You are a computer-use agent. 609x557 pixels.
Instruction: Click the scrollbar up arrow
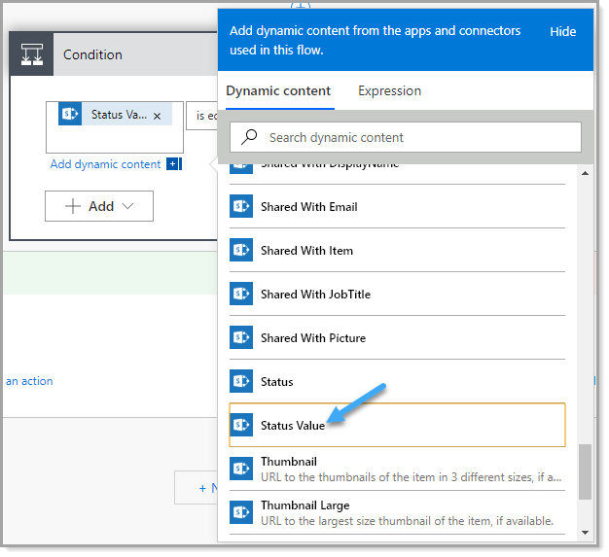pyautogui.click(x=585, y=173)
